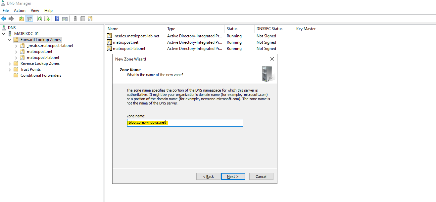Click the Back button in wizard
436x202 pixels.
[208, 177]
